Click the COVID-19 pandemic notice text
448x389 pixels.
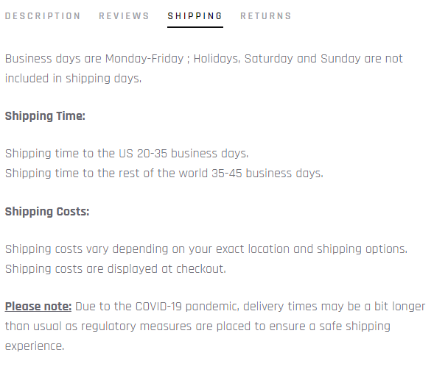tap(215, 326)
